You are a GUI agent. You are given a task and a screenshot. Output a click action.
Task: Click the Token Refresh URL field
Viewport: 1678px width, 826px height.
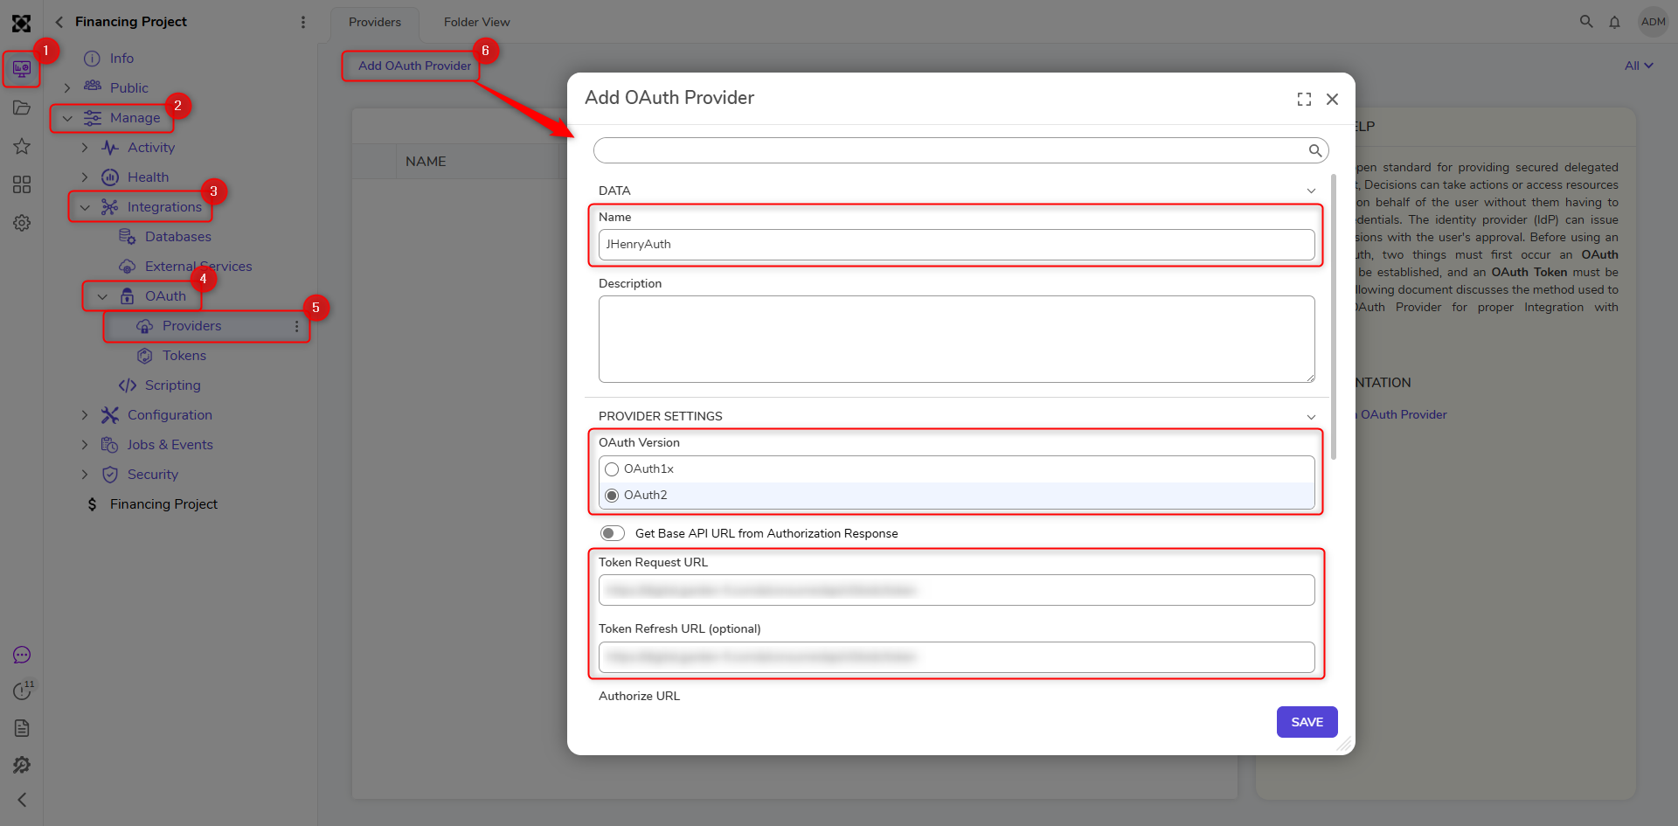[956, 657]
